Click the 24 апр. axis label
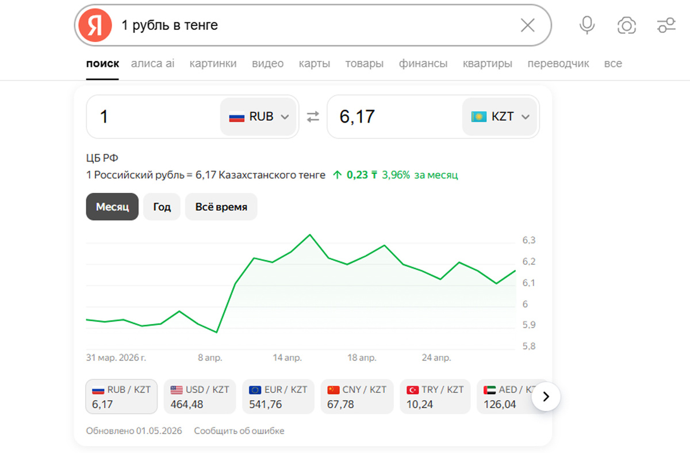 tap(436, 357)
